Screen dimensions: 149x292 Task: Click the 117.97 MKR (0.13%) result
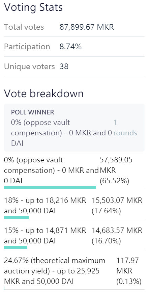click(x=129, y=271)
